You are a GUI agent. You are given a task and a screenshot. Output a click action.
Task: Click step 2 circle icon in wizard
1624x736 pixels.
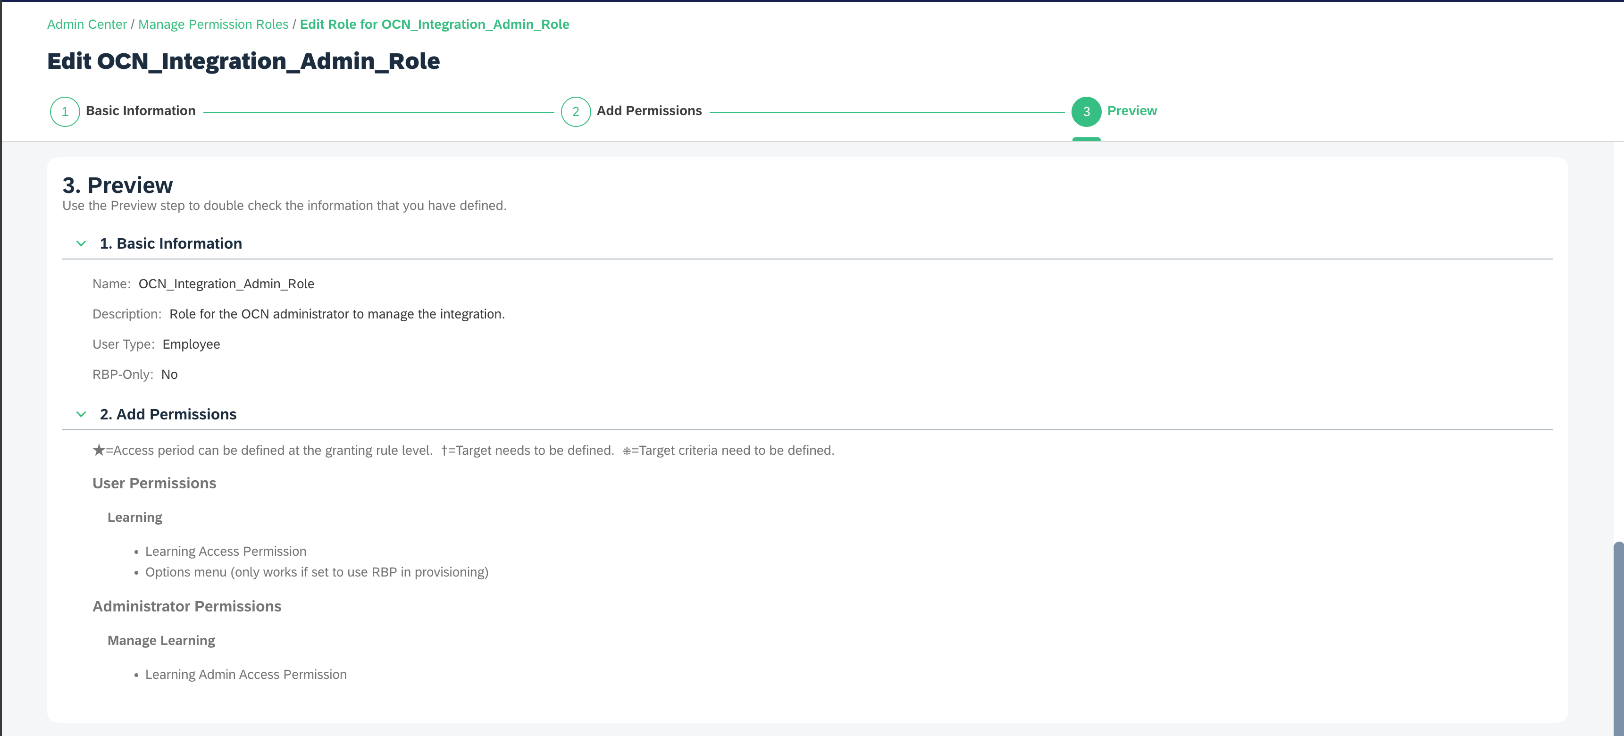tap(576, 111)
